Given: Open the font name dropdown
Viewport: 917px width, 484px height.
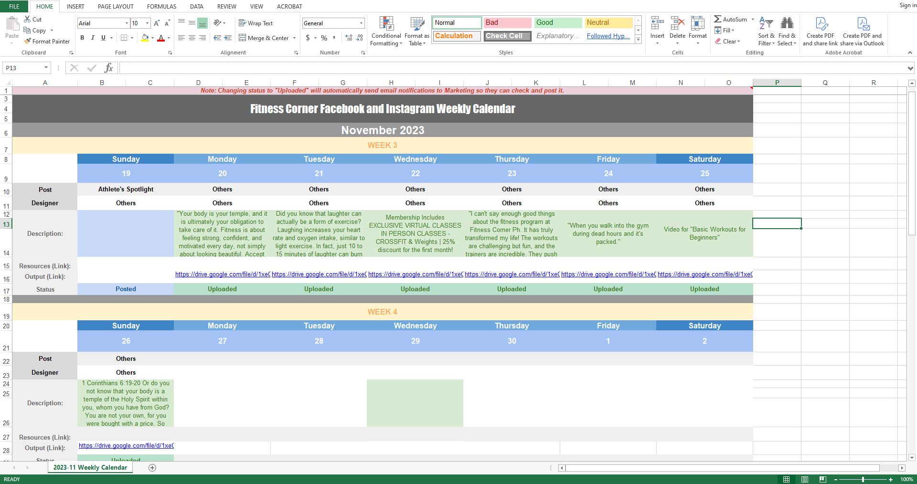Looking at the screenshot, I should pyautogui.click(x=127, y=23).
